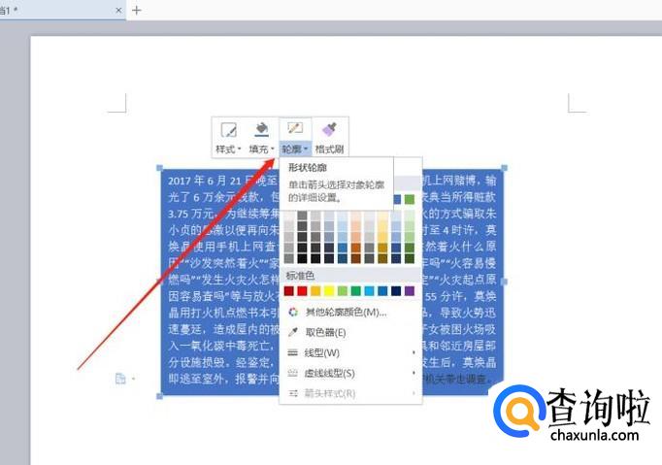
Task: Choose the purple standard color swatch
Action: click(409, 290)
